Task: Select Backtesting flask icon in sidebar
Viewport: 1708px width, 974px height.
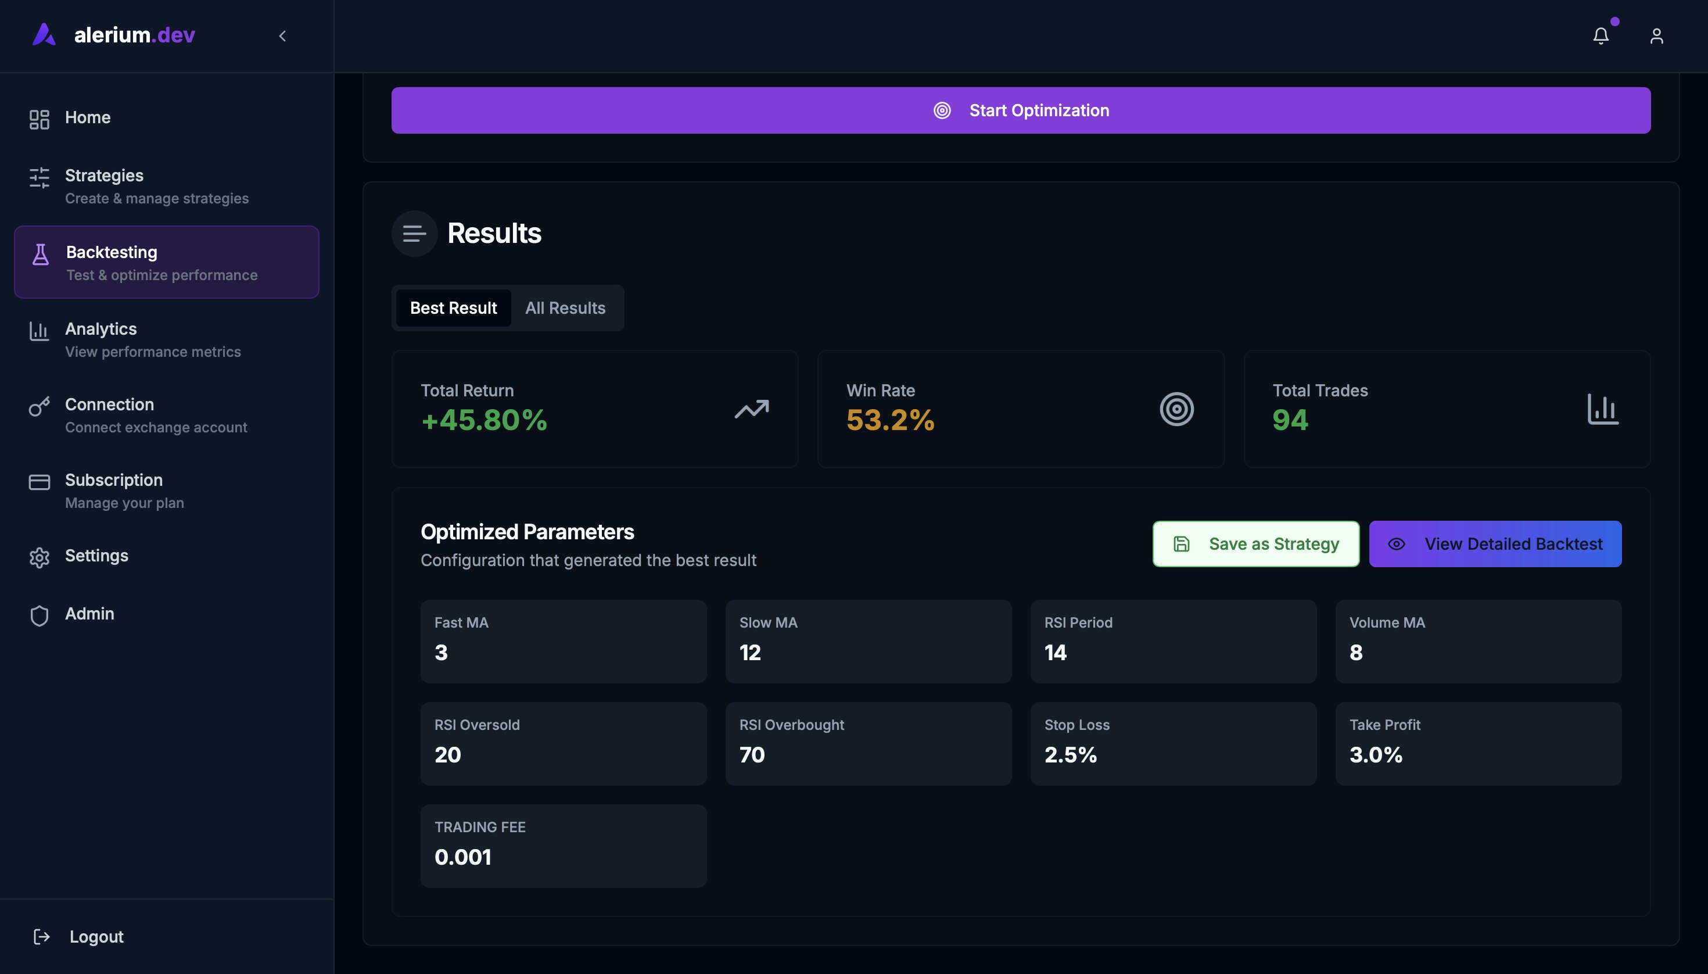Action: 41,254
